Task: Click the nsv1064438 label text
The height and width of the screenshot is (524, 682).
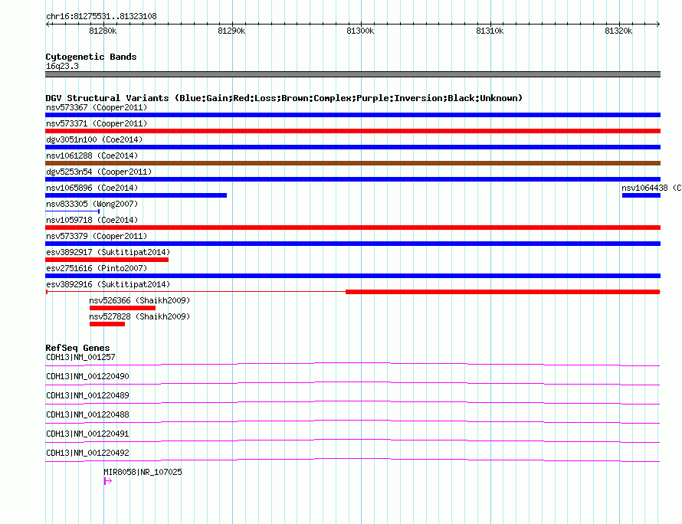Action: coord(651,188)
